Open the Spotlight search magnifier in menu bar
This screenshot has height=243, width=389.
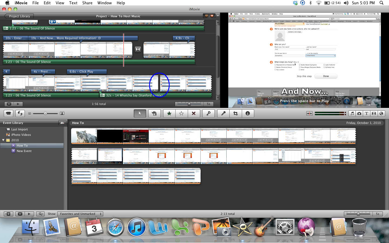(x=381, y=3)
